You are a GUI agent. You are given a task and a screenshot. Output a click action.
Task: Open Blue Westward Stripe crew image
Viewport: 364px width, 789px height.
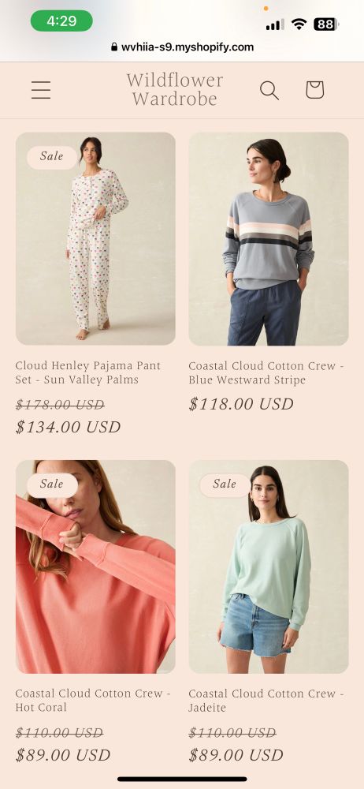point(269,238)
